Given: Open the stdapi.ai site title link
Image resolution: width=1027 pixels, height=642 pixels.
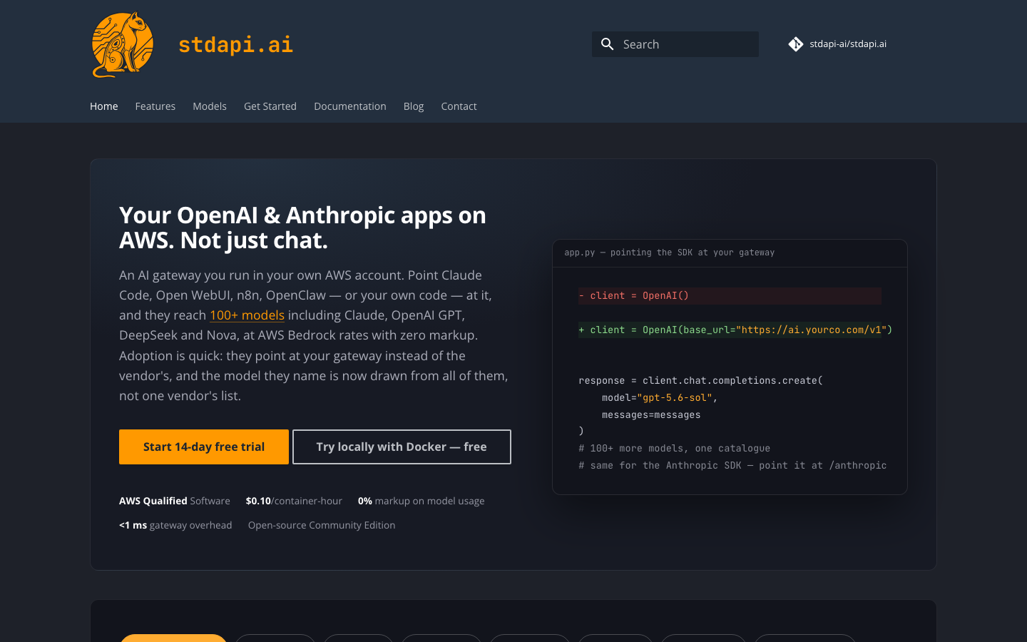Looking at the screenshot, I should click(x=235, y=44).
